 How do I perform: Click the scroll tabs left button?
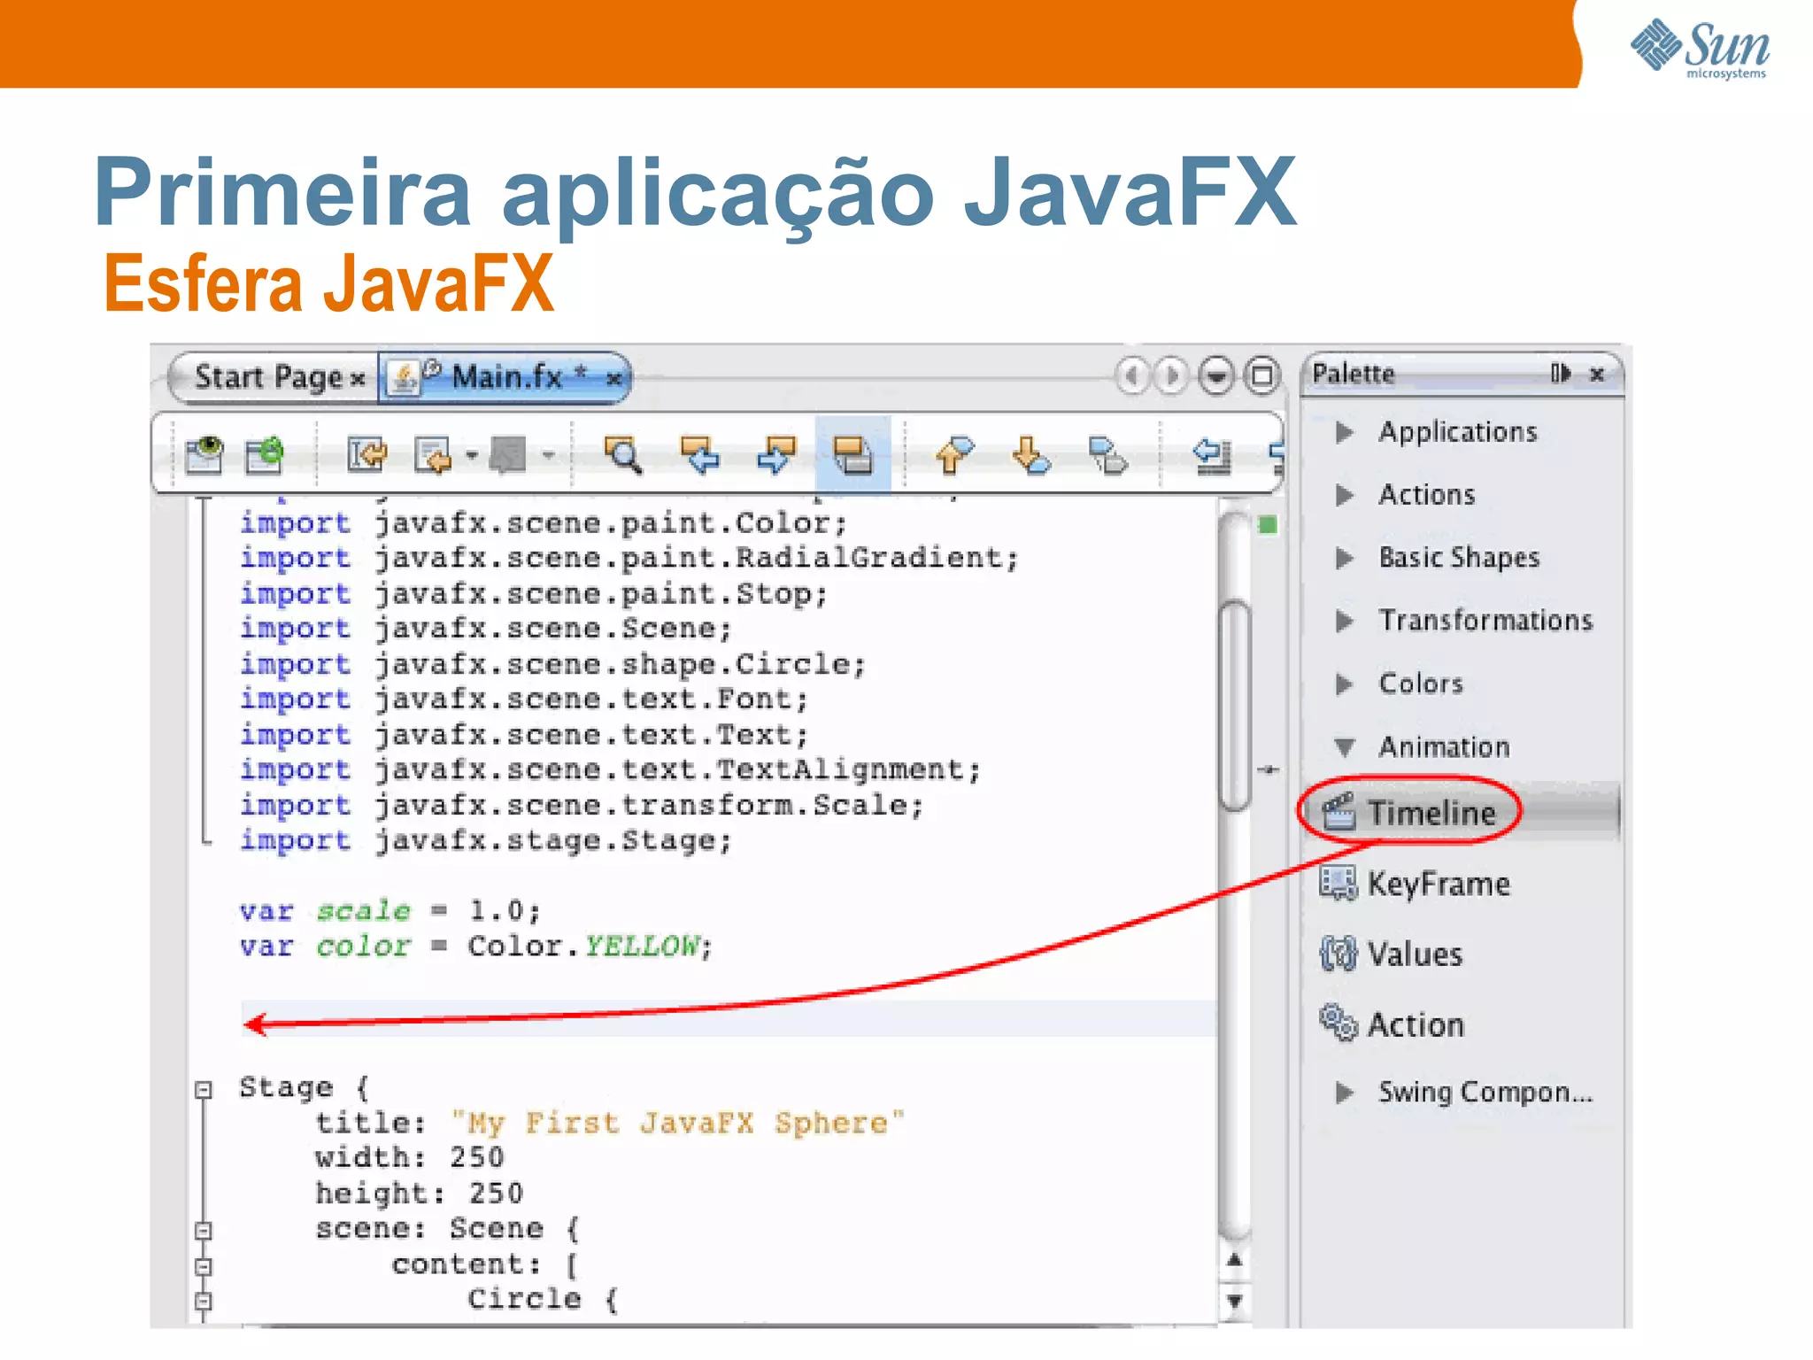[1131, 375]
